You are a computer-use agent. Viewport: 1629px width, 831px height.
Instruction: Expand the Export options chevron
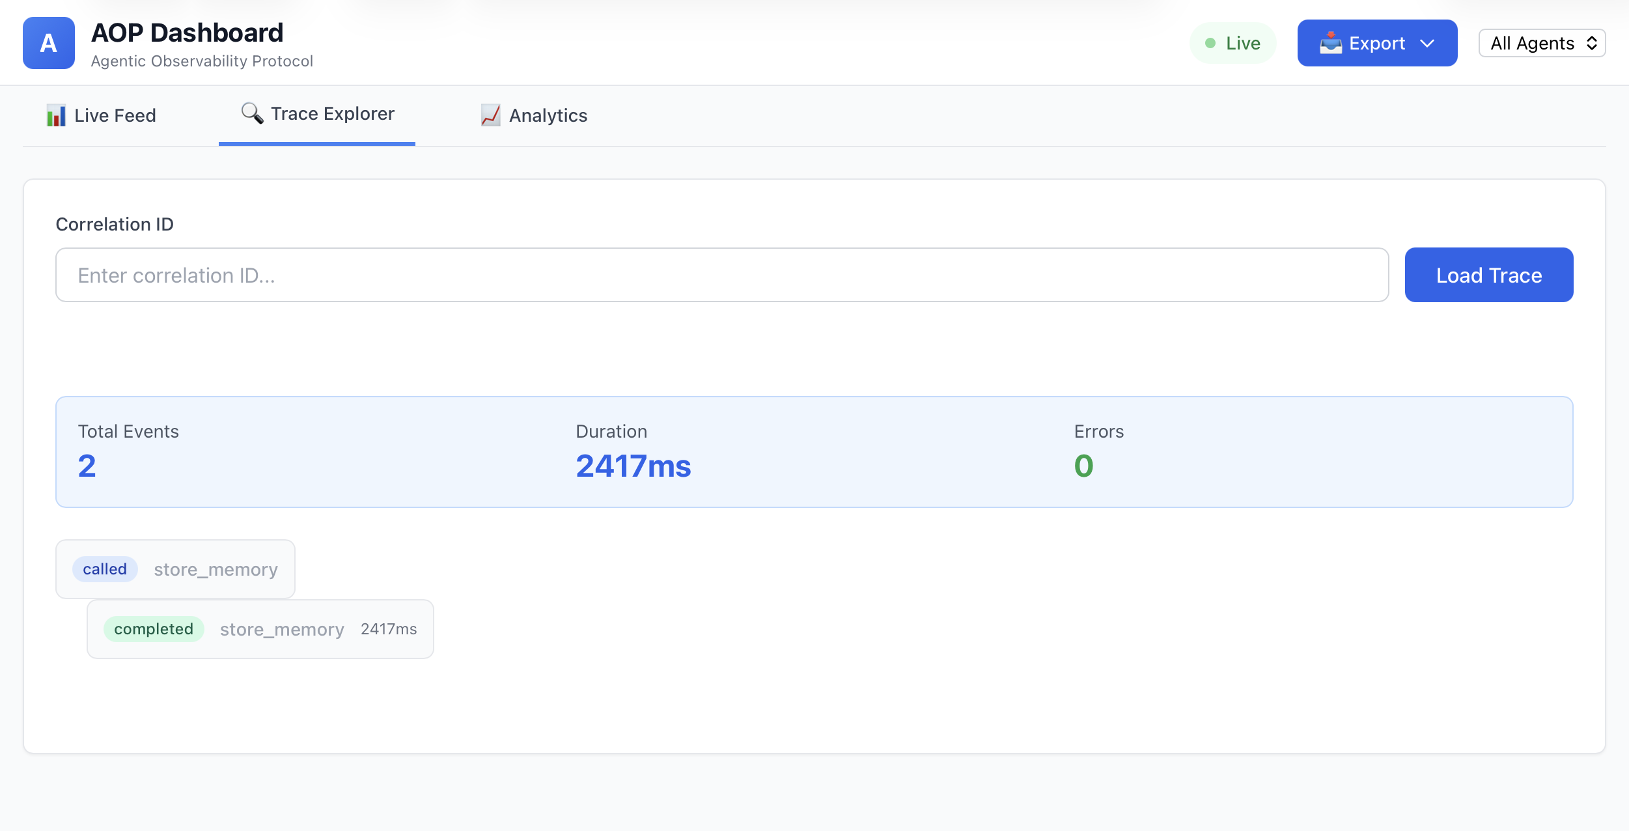click(1428, 43)
